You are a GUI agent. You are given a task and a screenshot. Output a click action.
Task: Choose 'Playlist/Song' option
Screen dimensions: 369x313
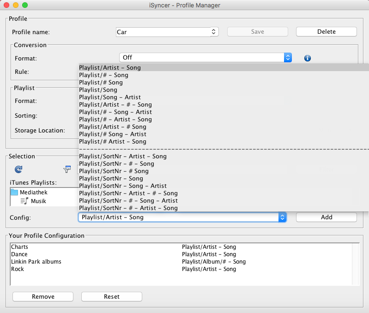(224, 90)
